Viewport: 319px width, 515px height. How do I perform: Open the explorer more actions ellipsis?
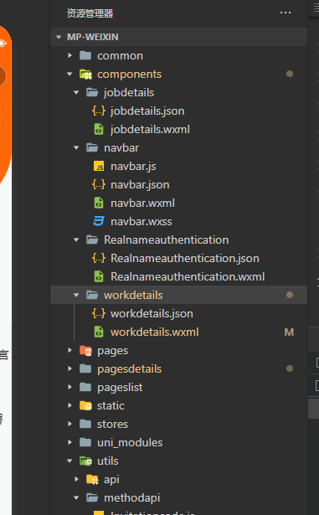[x=286, y=13]
